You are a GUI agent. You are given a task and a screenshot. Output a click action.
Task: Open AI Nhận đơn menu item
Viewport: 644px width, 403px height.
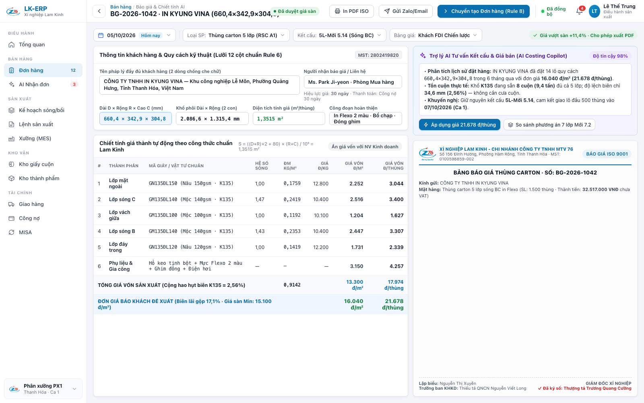tap(43, 84)
